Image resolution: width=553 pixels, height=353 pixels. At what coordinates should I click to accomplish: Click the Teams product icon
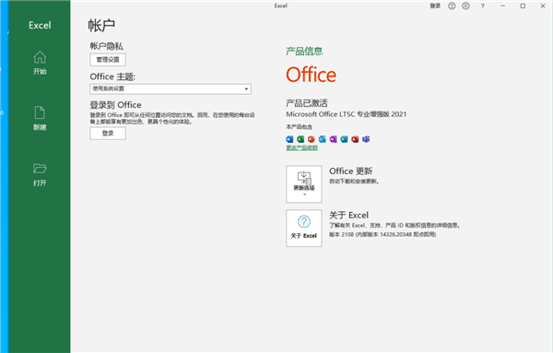pos(366,139)
